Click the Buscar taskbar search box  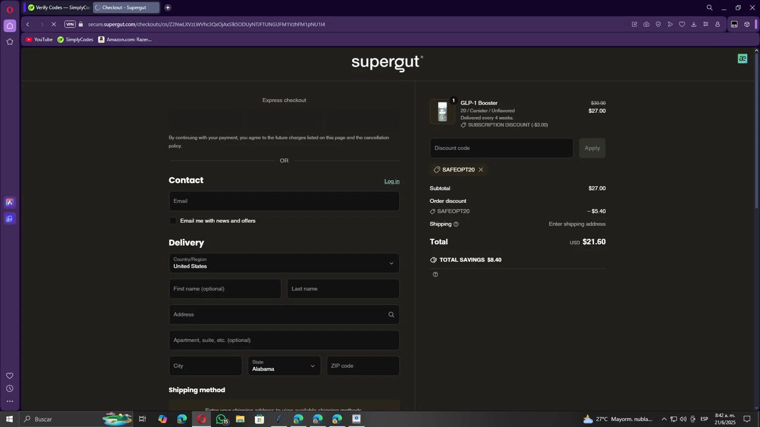point(76,419)
